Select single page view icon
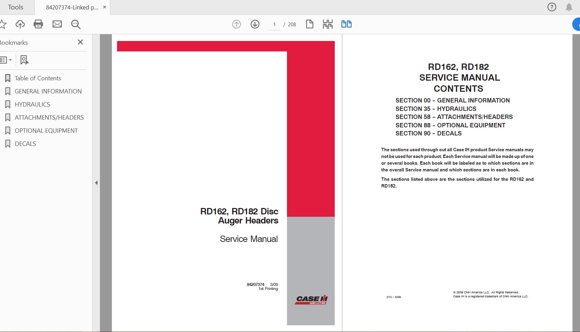580x332 pixels. (x=310, y=24)
